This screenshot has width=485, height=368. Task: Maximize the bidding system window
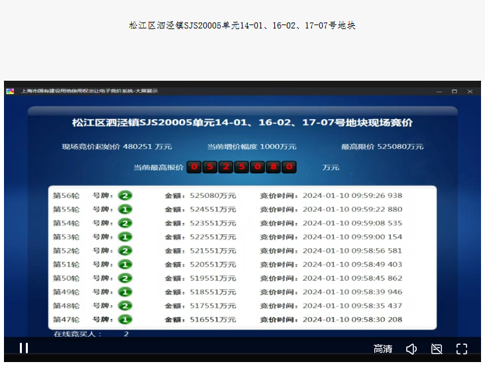coord(455,91)
